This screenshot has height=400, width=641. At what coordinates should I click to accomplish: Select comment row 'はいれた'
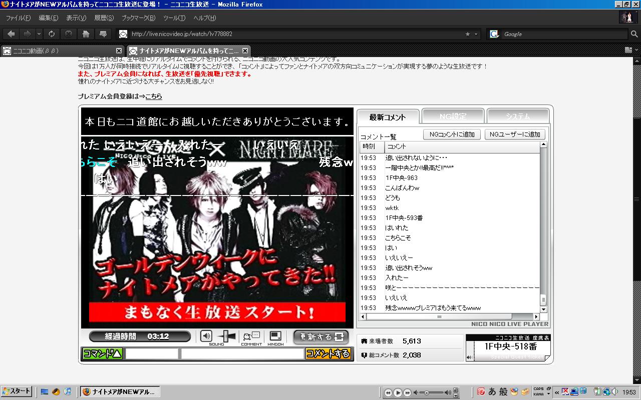click(x=450, y=228)
